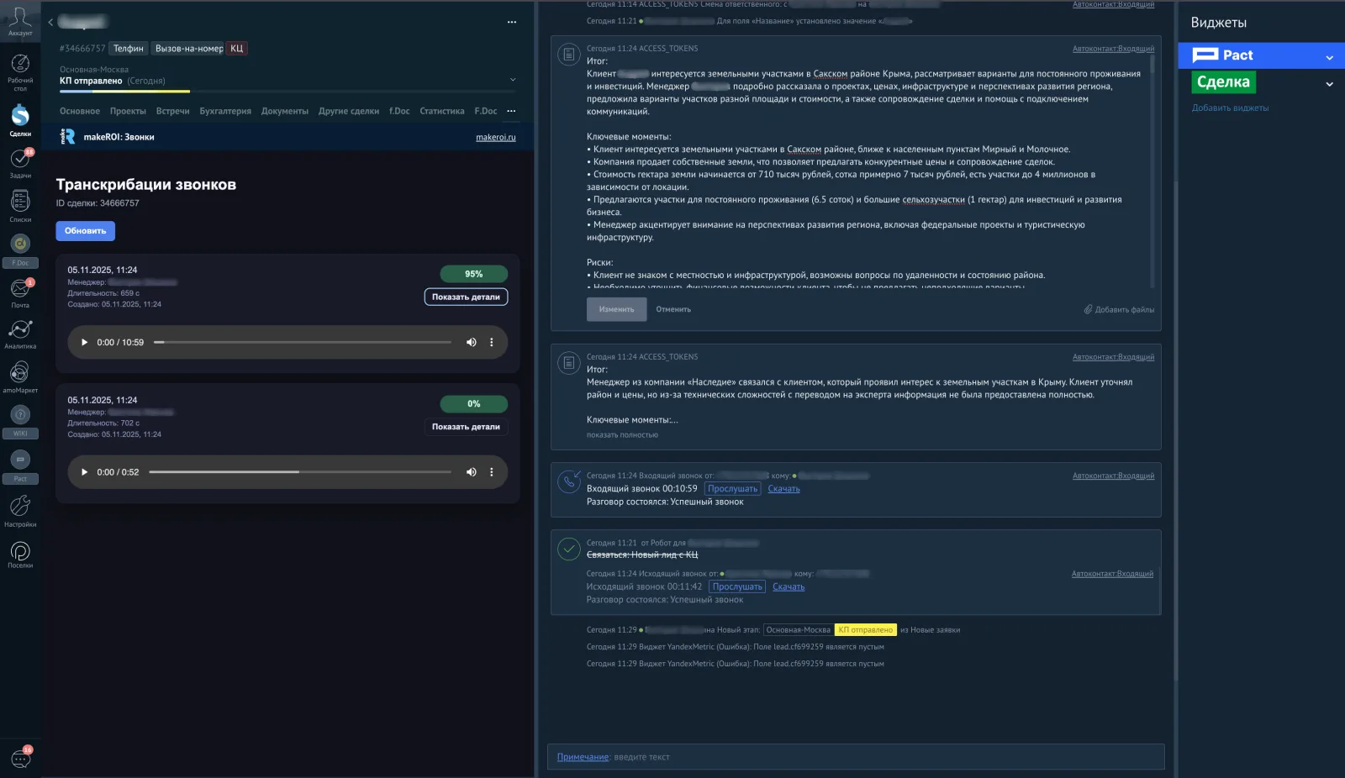Screen dimensions: 1345x778
Task: Show more deal tabs via three dots
Action: click(511, 111)
